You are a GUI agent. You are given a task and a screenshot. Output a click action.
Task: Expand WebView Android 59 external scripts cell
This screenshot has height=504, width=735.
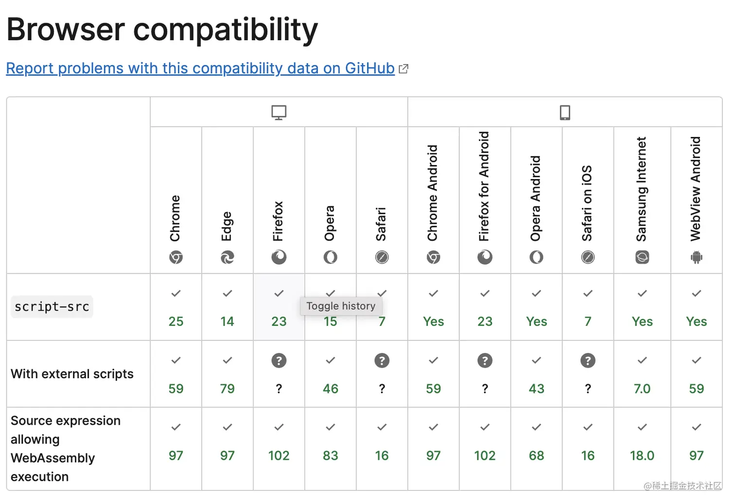(696, 374)
